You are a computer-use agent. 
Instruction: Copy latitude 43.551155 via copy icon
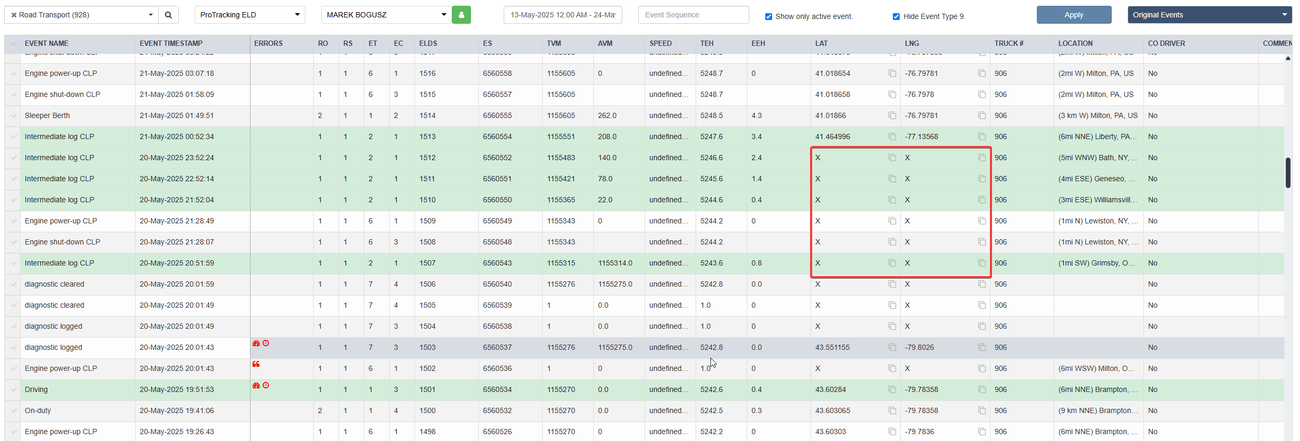892,347
